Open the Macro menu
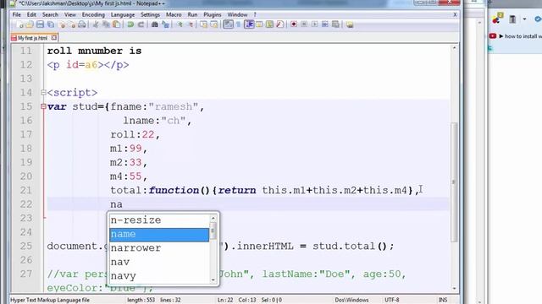The height and width of the screenshot is (304, 542). pyautogui.click(x=174, y=15)
